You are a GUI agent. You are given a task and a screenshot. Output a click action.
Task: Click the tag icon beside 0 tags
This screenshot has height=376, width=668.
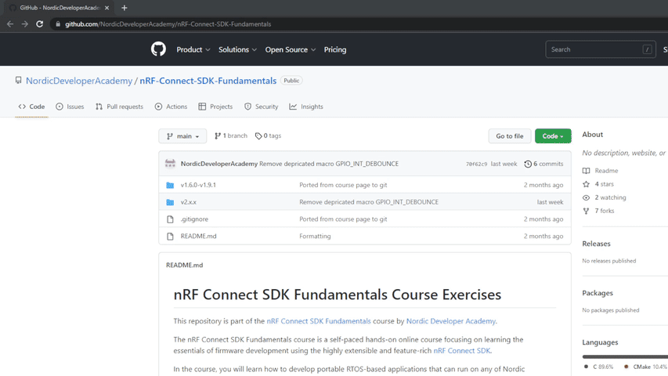point(258,136)
